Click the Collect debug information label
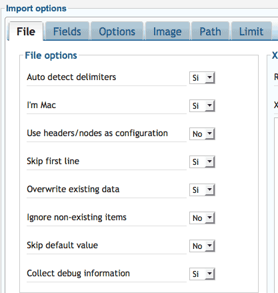This screenshot has width=278, height=293. 78,274
